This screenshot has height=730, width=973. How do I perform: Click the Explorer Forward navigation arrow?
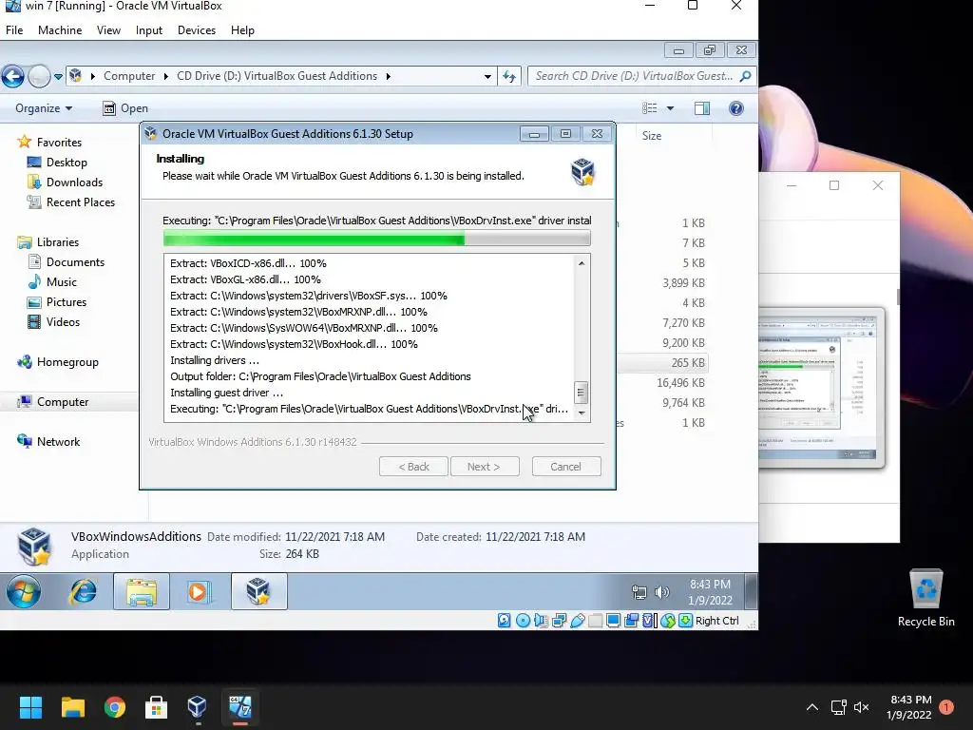point(39,76)
